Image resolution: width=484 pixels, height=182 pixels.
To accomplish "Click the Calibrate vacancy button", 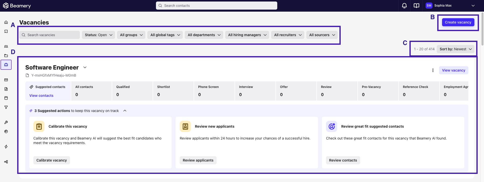I will pos(52,160).
